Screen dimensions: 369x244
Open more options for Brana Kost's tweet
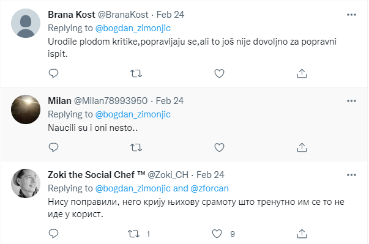point(351,15)
